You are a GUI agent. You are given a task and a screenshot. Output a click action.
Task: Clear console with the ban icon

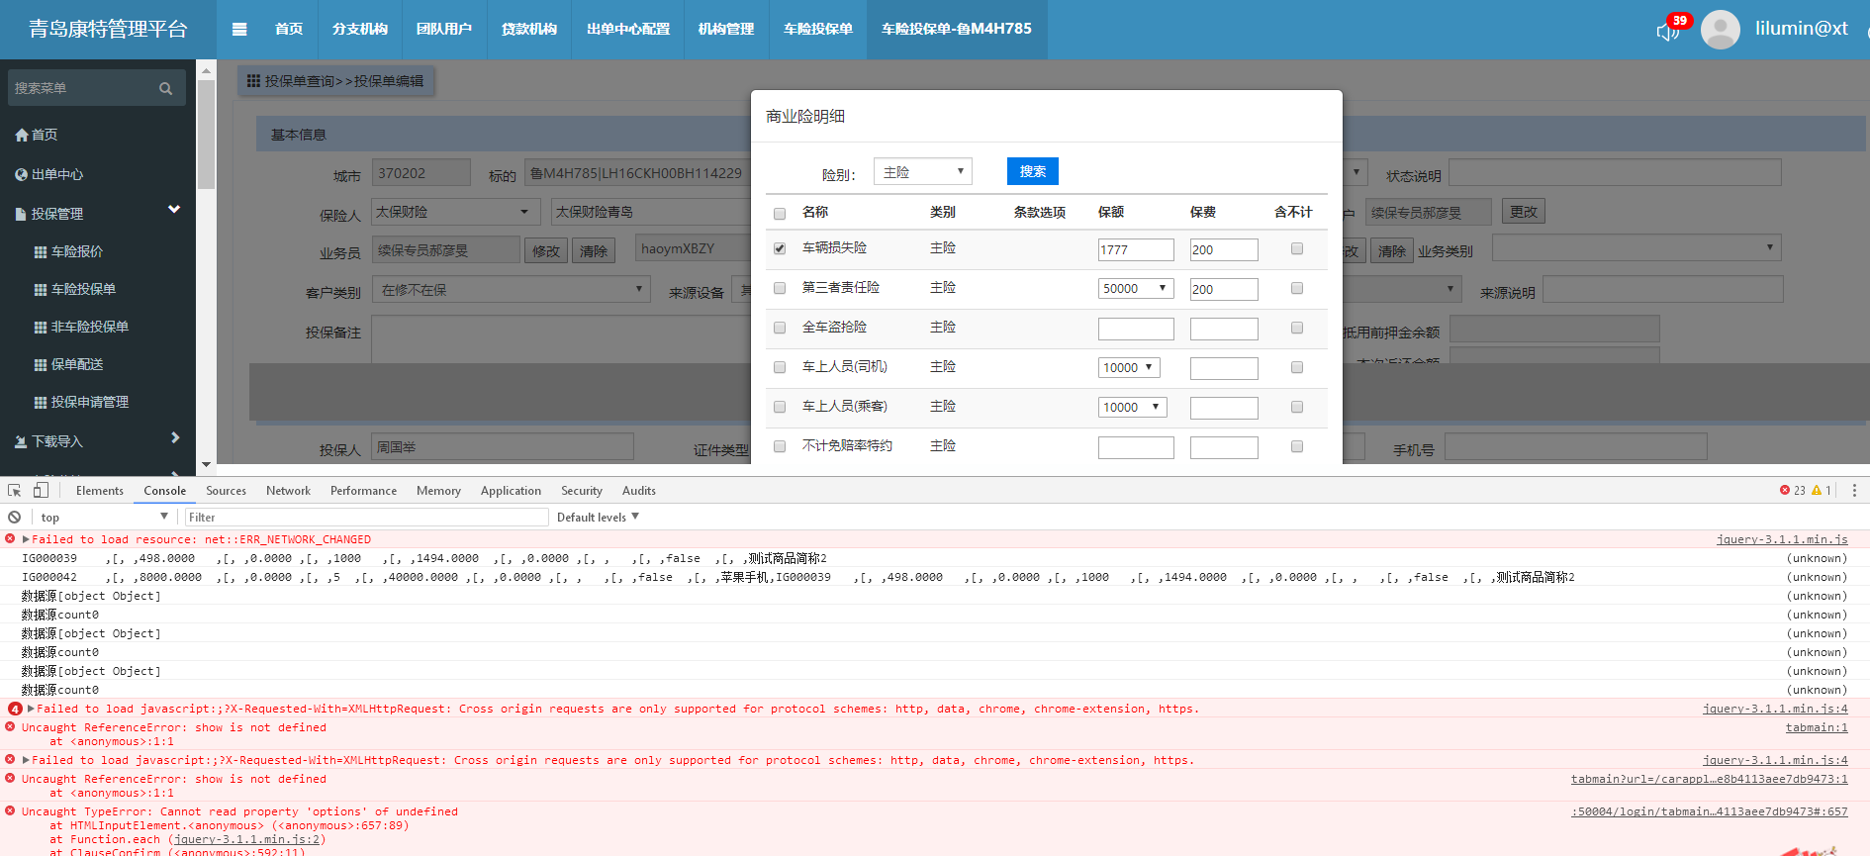[15, 518]
